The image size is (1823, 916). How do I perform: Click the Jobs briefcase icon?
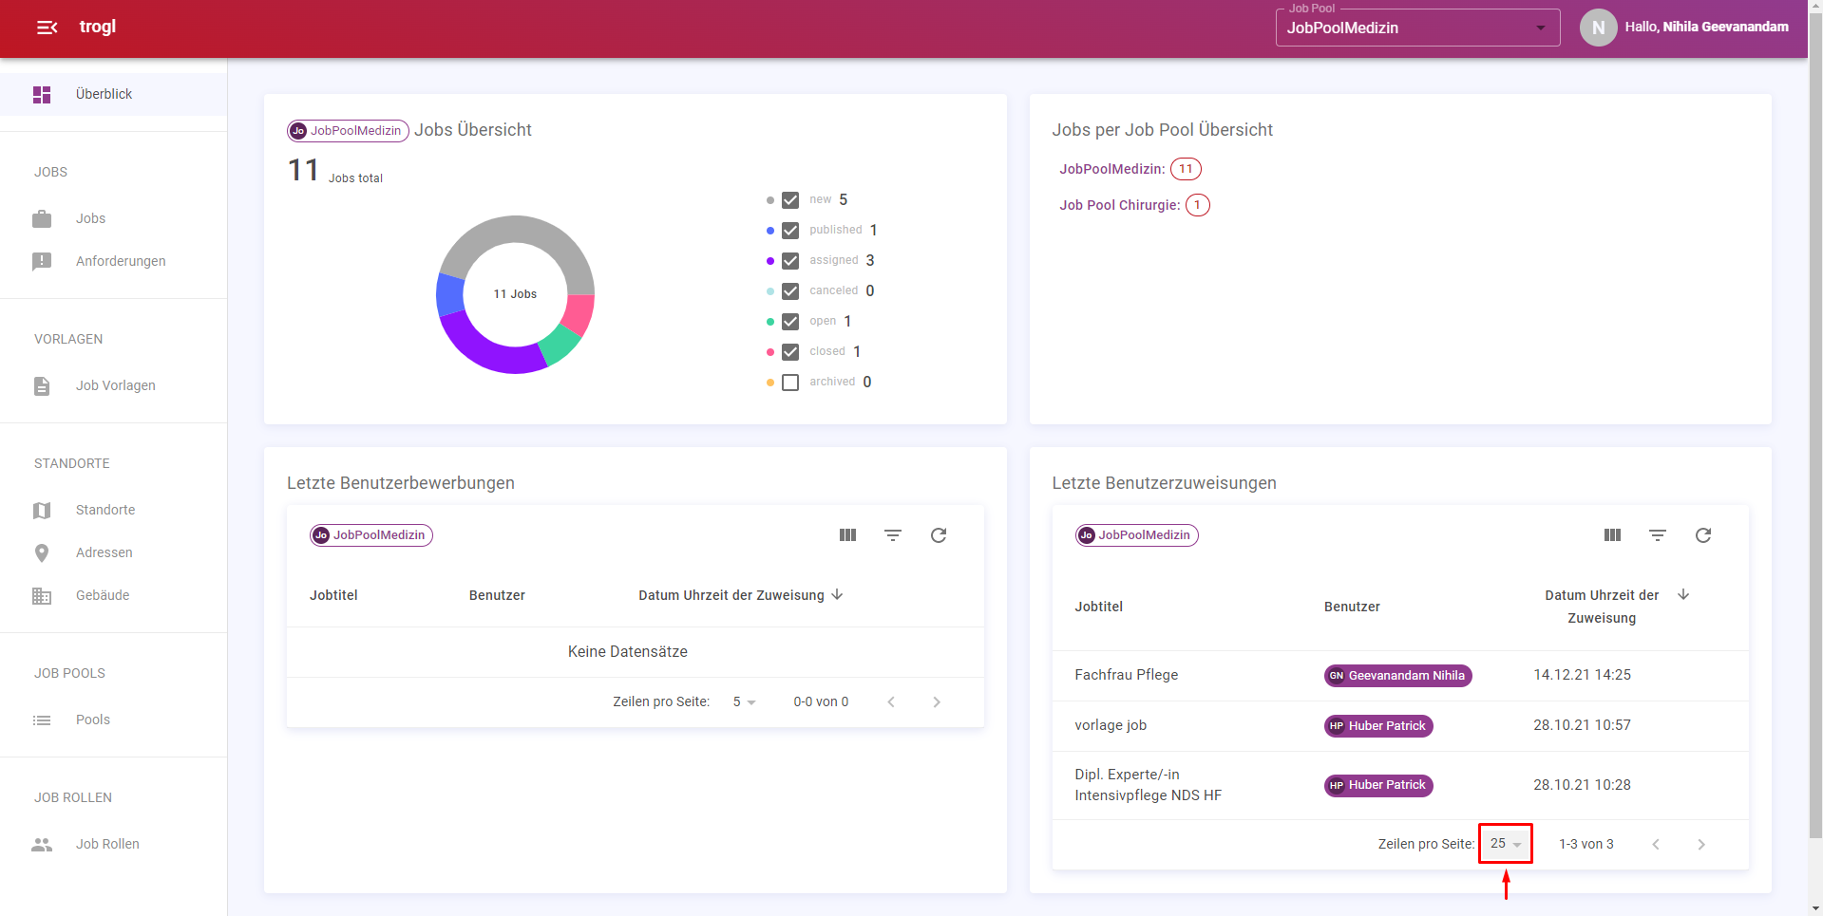coord(42,218)
